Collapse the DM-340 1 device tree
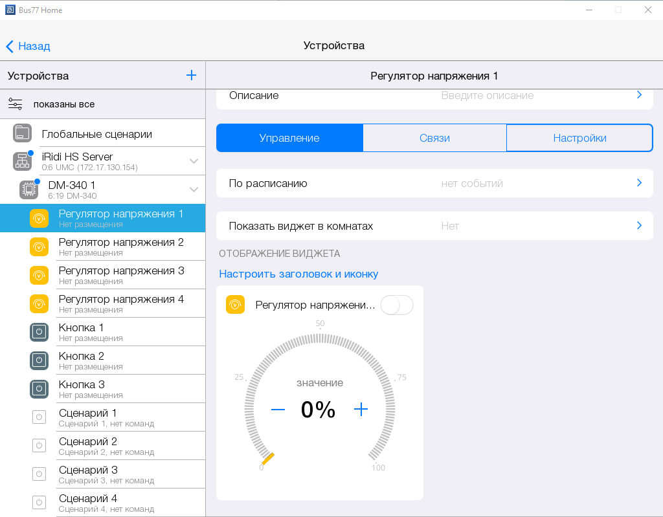 pos(194,190)
